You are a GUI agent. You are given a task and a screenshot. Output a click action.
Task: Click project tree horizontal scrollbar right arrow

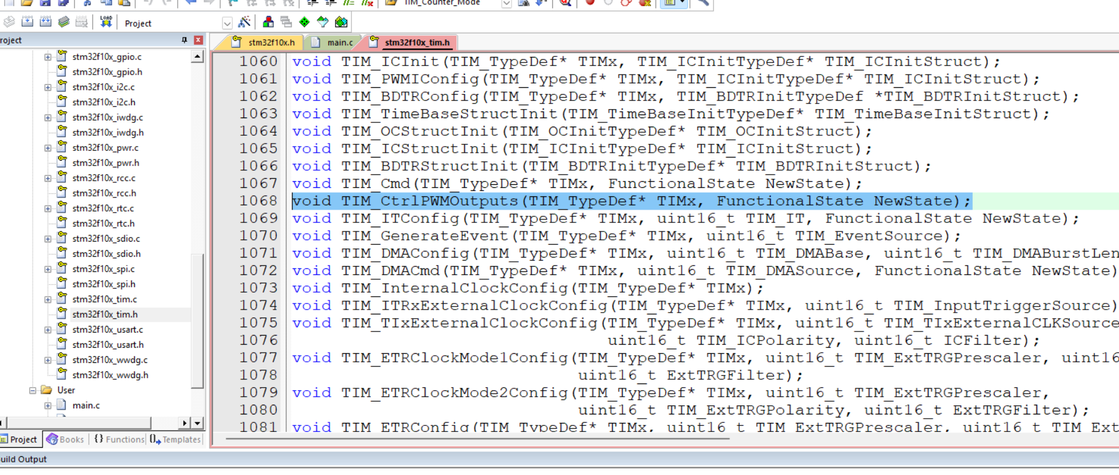coord(184,423)
